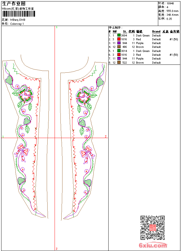Screen dimensions: 181x251
Task: Click the color count value 4
Action: (x=167, y=7)
